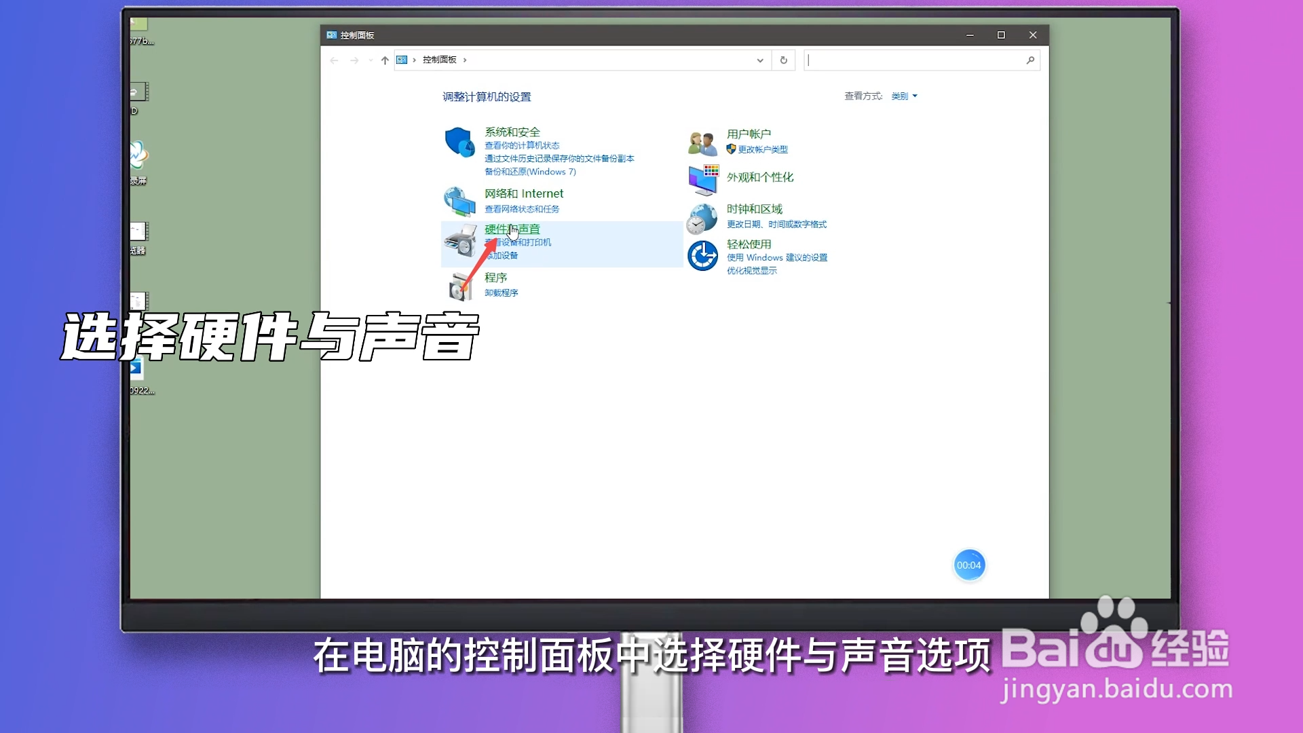Click the back navigation arrow
This screenshot has width=1303, height=733.
pyautogui.click(x=334, y=60)
